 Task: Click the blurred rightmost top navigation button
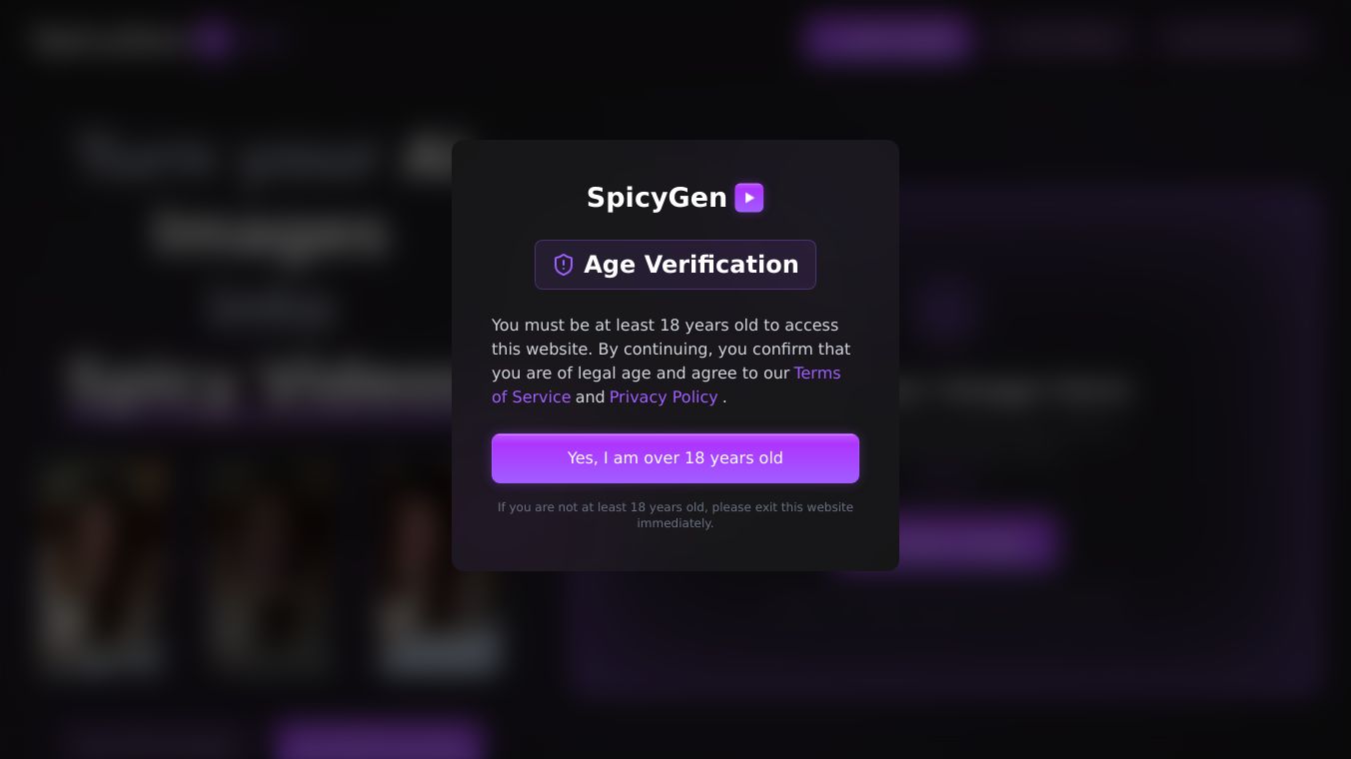point(1237,39)
